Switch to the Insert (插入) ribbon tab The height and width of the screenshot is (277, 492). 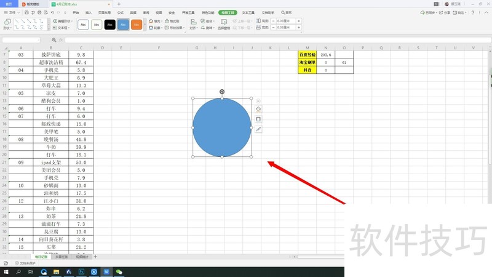click(x=89, y=12)
